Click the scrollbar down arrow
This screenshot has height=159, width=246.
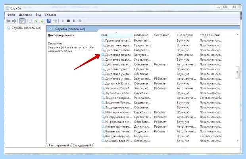tap(238, 140)
